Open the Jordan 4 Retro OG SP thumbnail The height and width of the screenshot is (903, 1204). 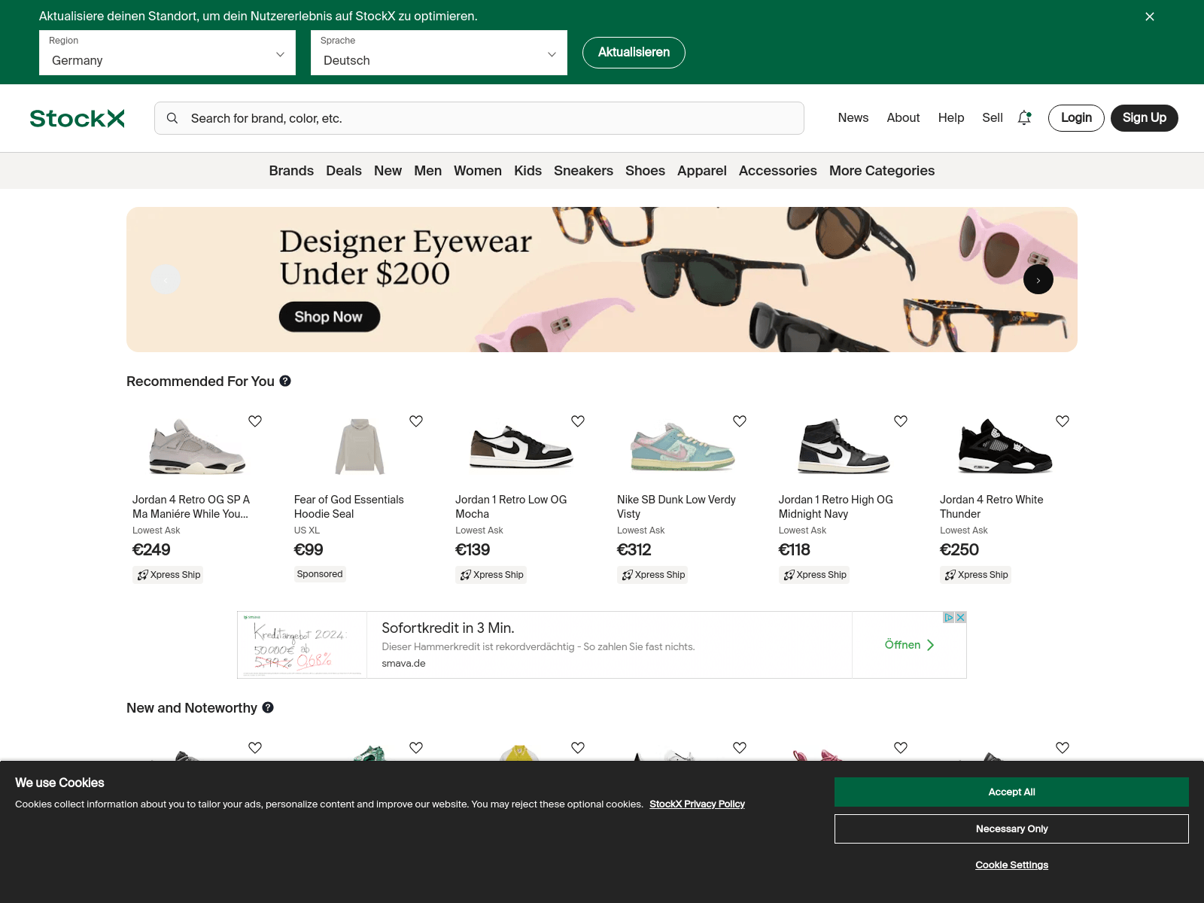[197, 446]
